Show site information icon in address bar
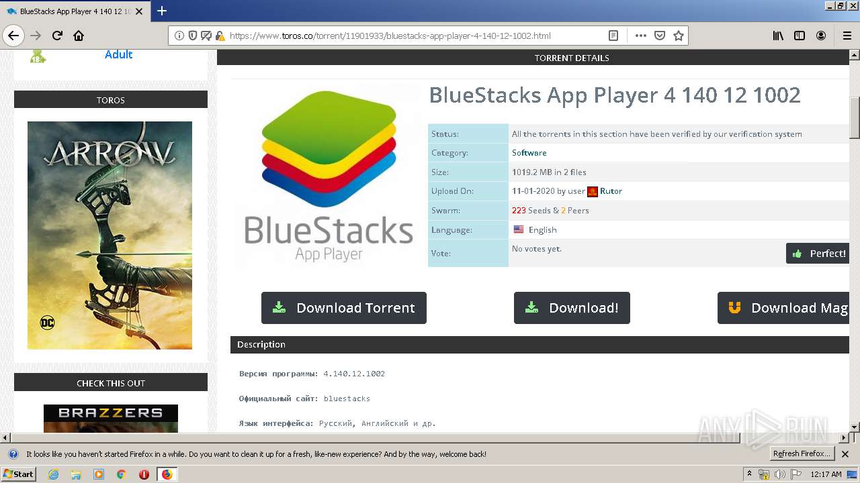This screenshot has height=483, width=860. point(179,36)
